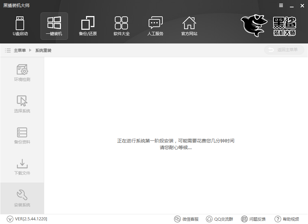This screenshot has width=308, height=224.
Task: Open the hamburger menu
Action: (x=281, y=5)
